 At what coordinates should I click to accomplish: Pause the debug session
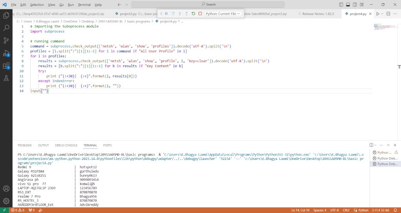point(166,13)
